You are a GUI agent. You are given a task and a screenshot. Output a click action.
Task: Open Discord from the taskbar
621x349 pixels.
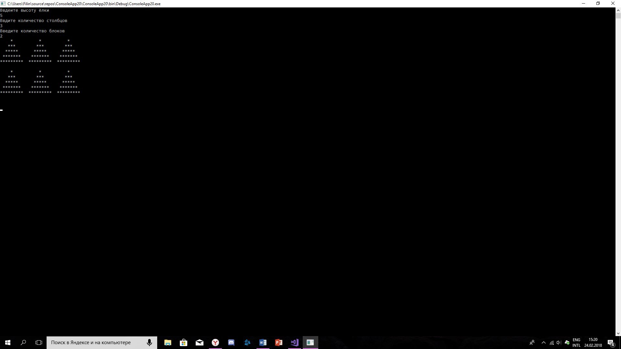click(231, 342)
